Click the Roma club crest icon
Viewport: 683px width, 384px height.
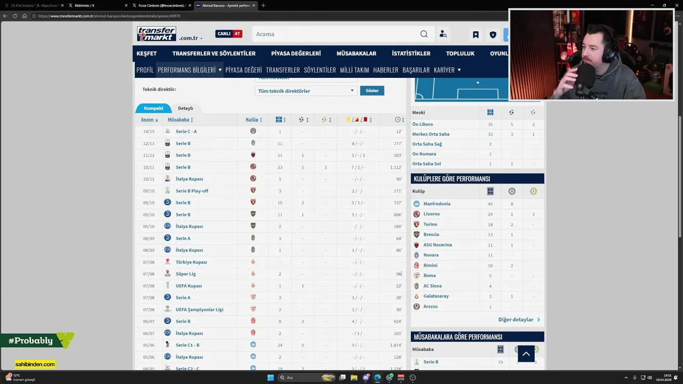point(417,276)
